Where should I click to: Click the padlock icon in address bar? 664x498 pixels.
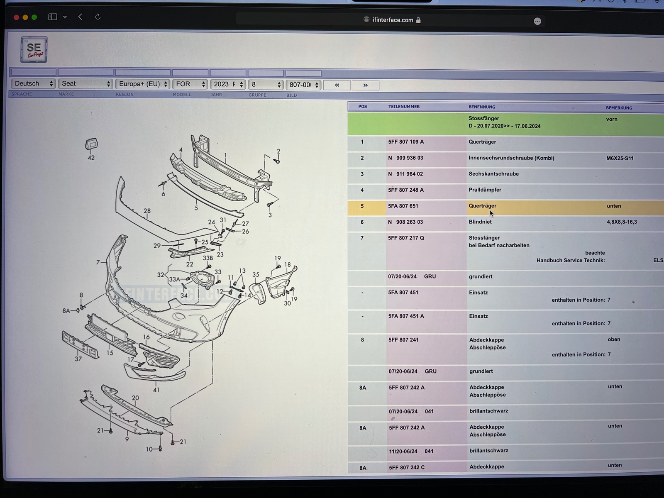pos(418,20)
